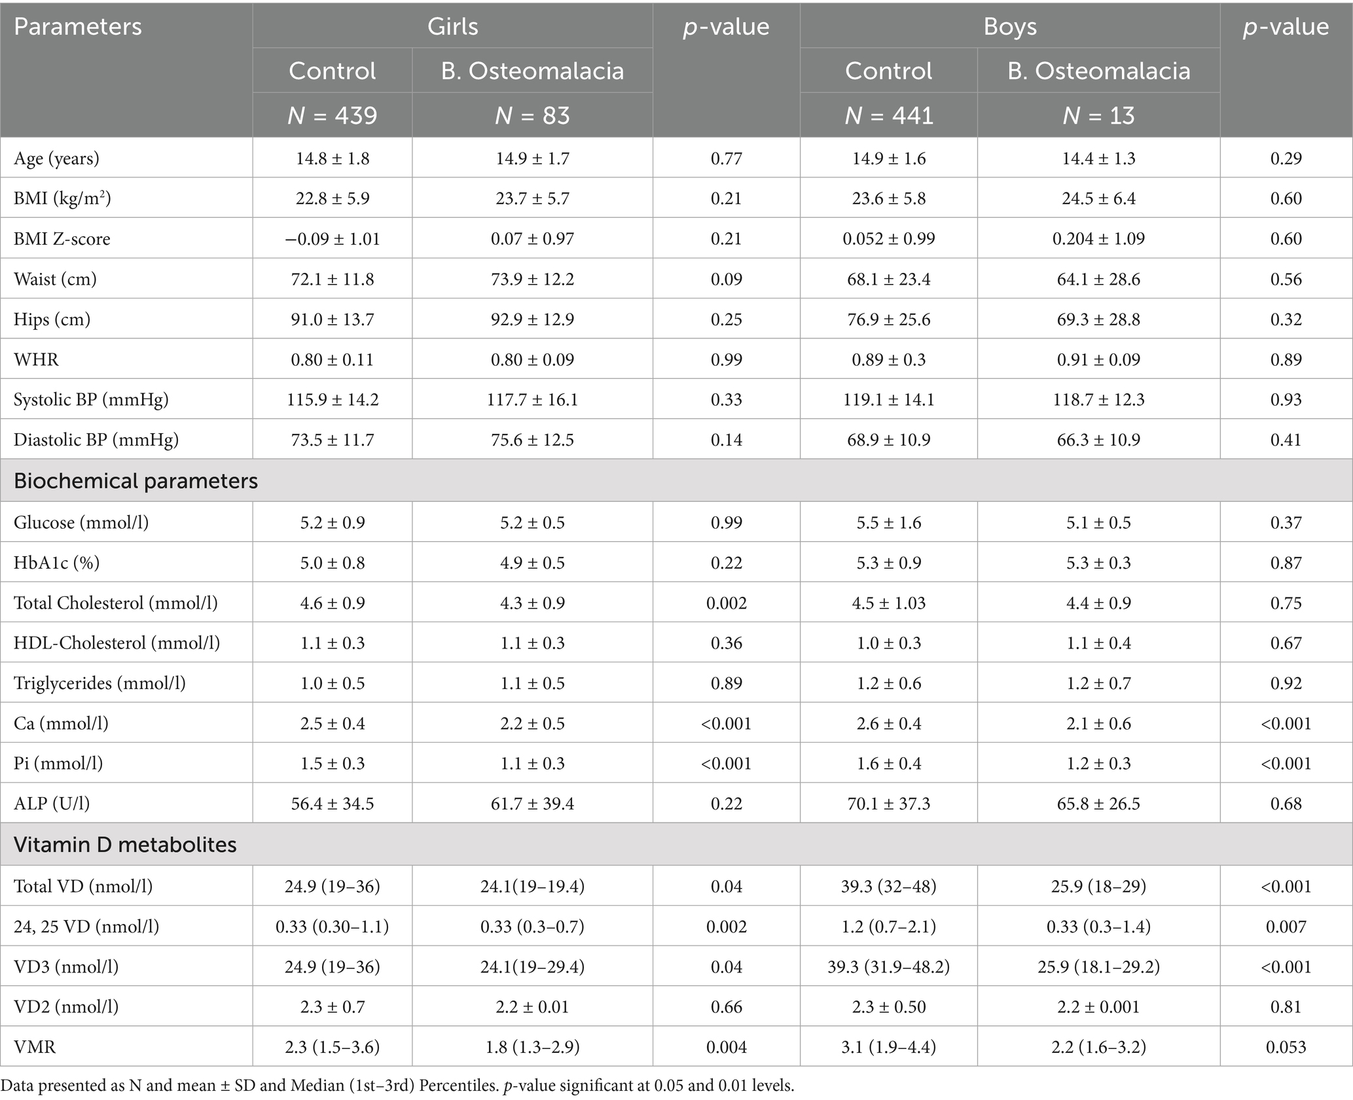The height and width of the screenshot is (1100, 1353).
Task: Click the BMI Z-score row label
Action: [62, 239]
